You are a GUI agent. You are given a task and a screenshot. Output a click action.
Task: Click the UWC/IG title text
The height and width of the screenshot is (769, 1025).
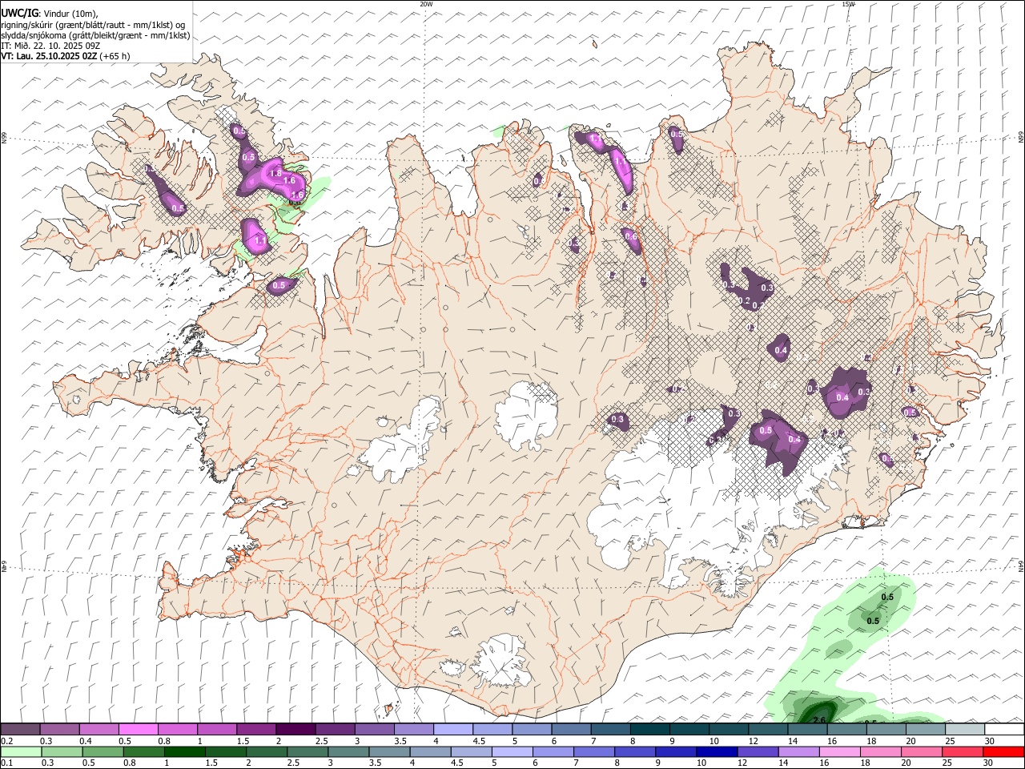coord(19,13)
